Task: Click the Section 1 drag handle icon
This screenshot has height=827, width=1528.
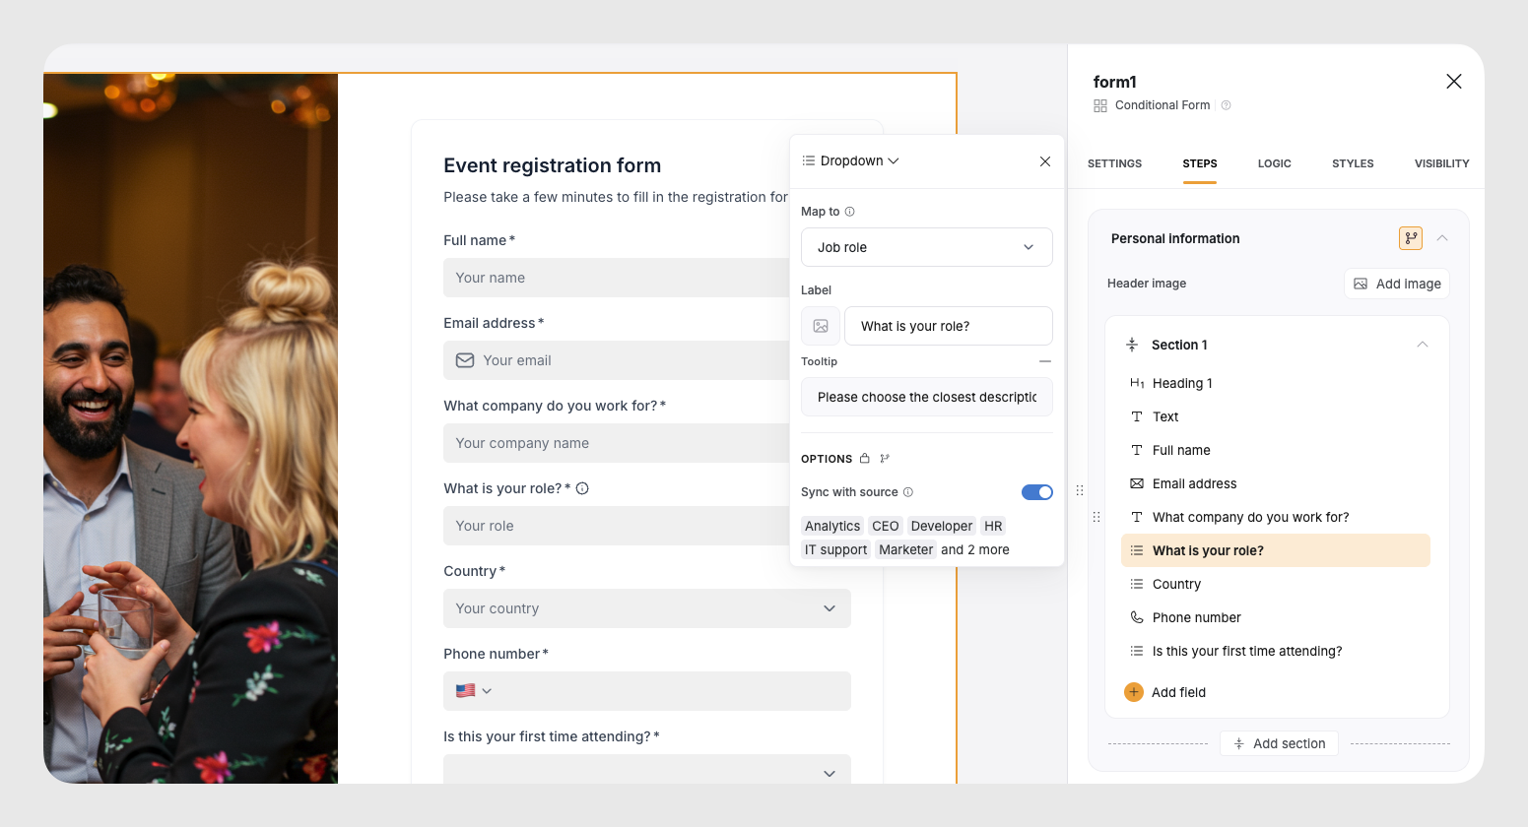Action: click(1132, 345)
